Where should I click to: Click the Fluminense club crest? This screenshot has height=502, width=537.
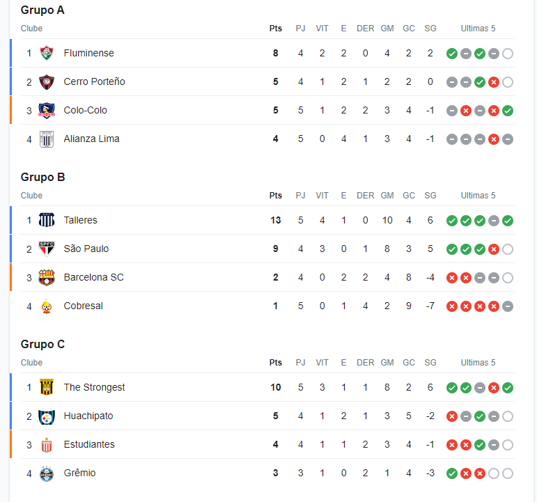pyautogui.click(x=47, y=53)
